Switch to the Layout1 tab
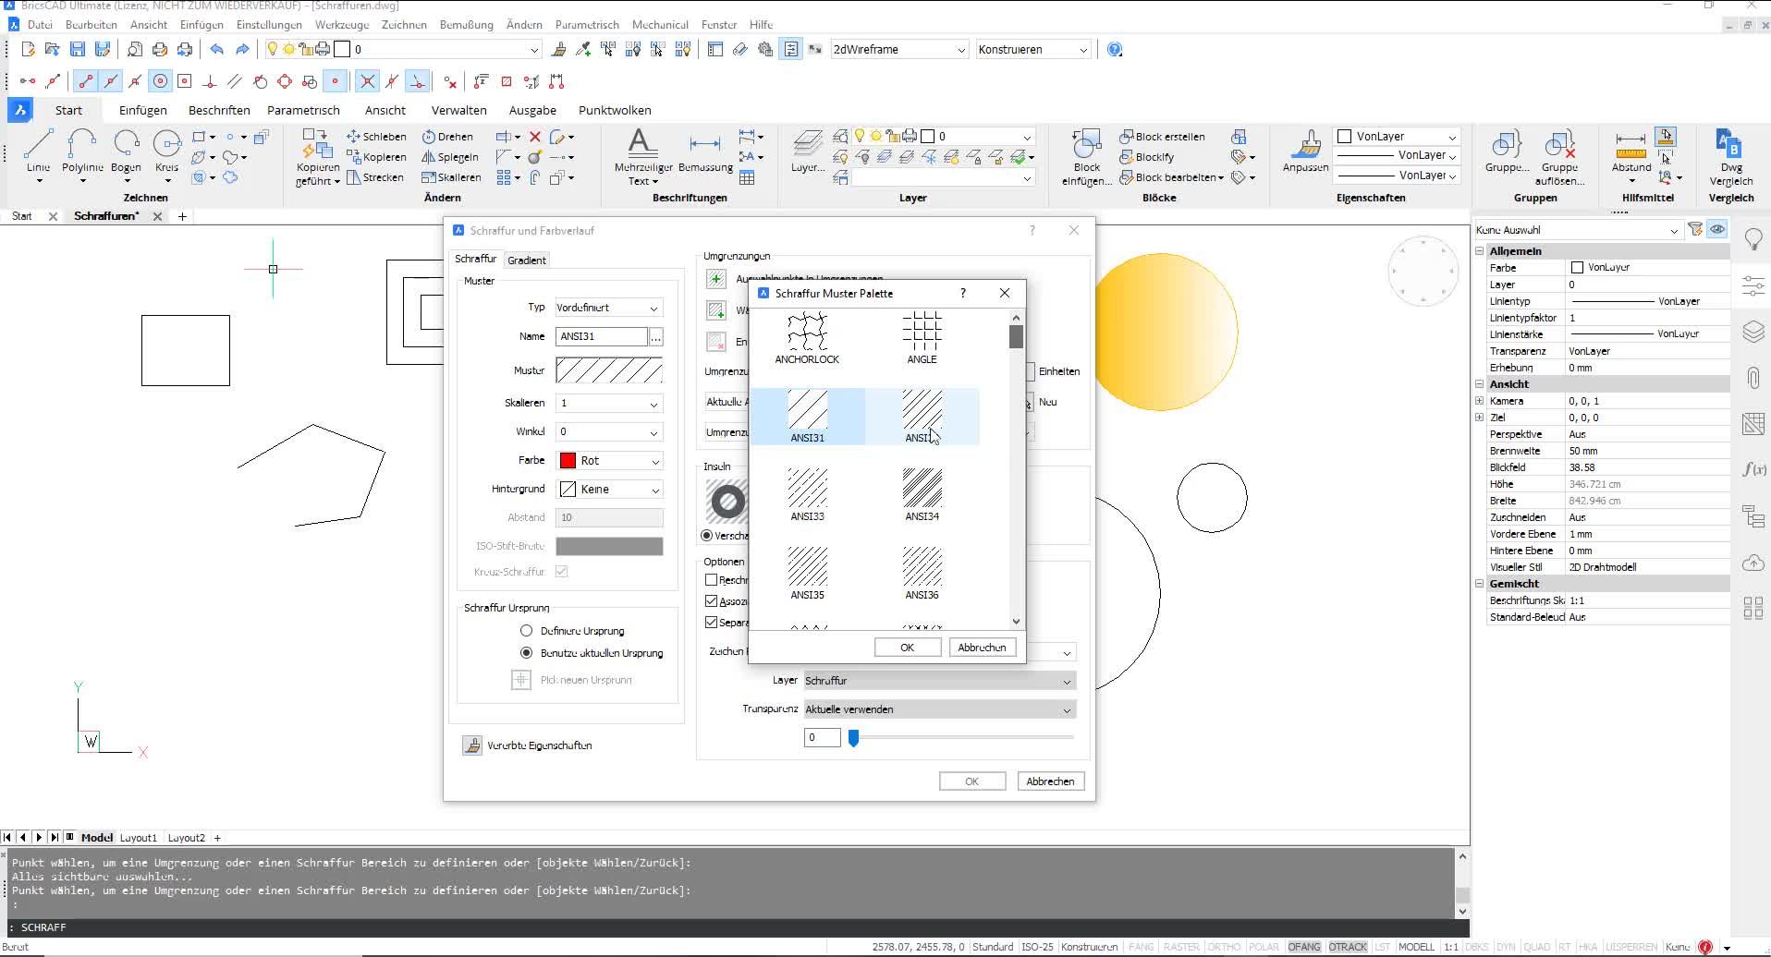The height and width of the screenshot is (957, 1771). coord(138,838)
